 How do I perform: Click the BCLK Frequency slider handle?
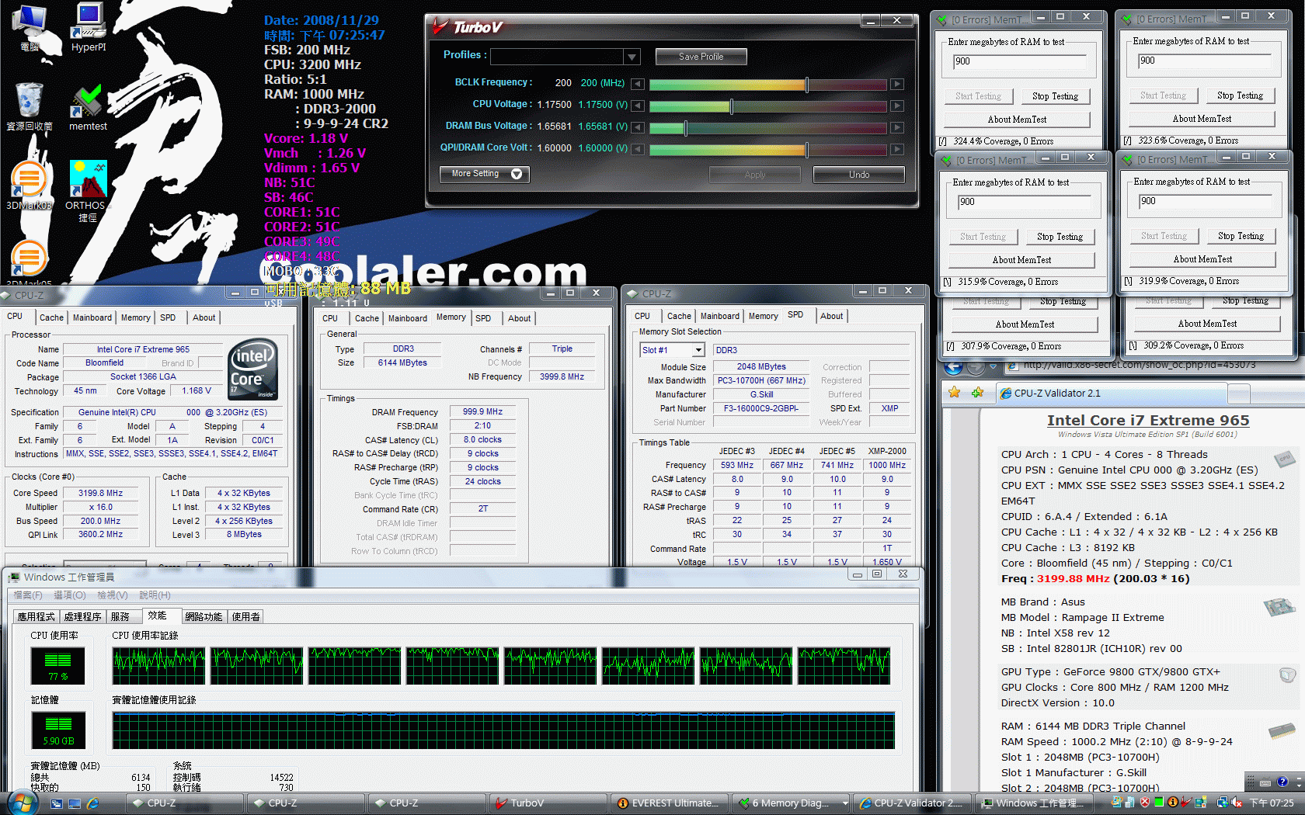pos(807,84)
